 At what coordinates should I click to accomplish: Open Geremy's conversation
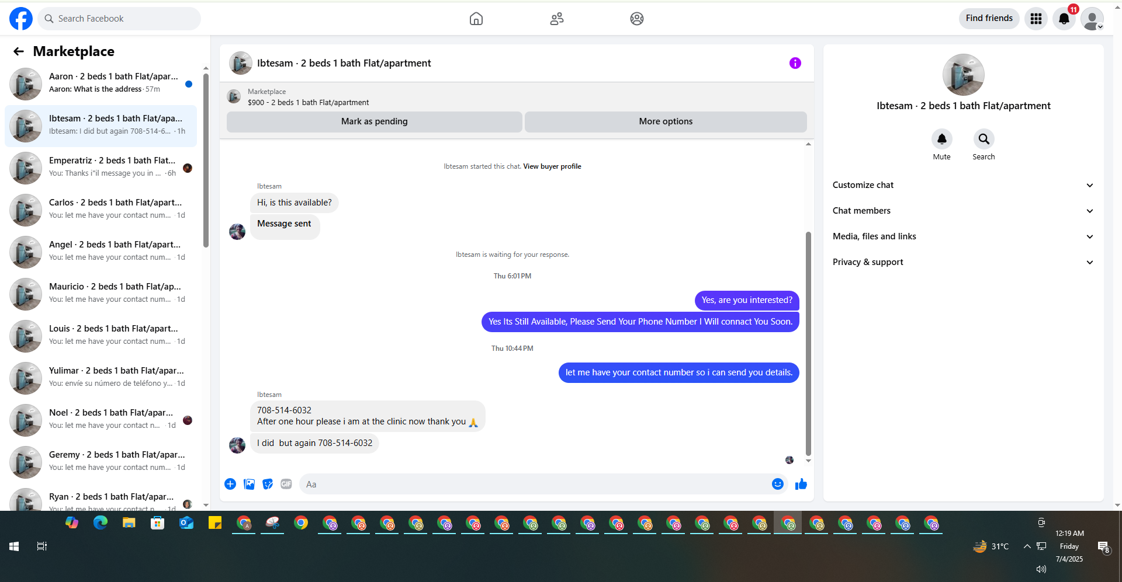click(x=101, y=462)
